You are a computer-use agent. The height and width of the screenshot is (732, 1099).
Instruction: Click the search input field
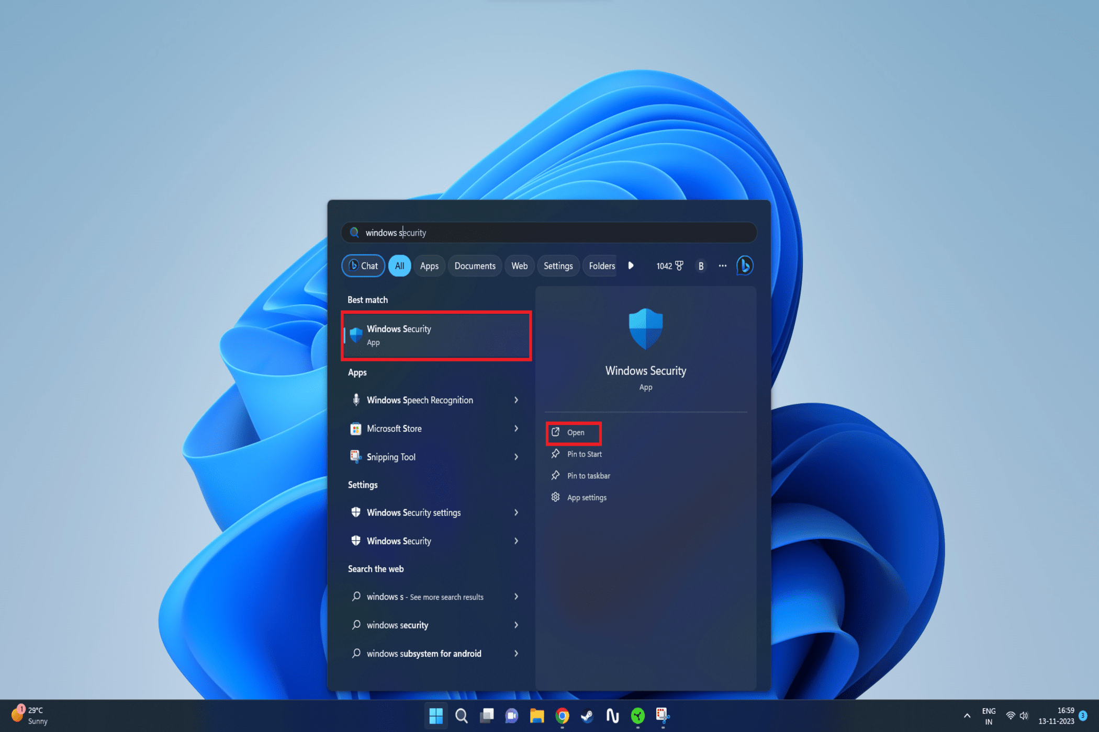coord(549,233)
